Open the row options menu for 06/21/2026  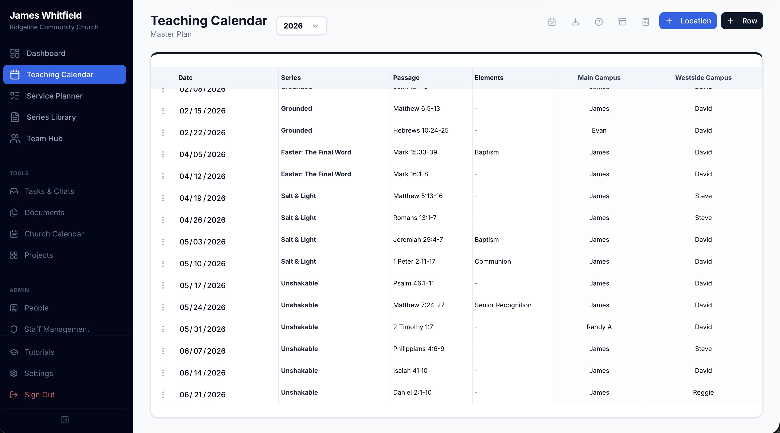[x=164, y=395]
